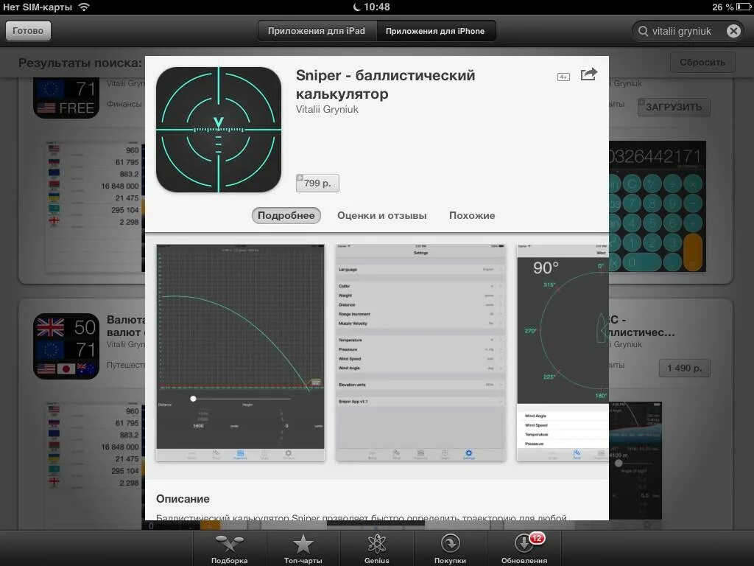Open the Валюта app icon with flags
This screenshot has width=754, height=566.
pos(66,346)
